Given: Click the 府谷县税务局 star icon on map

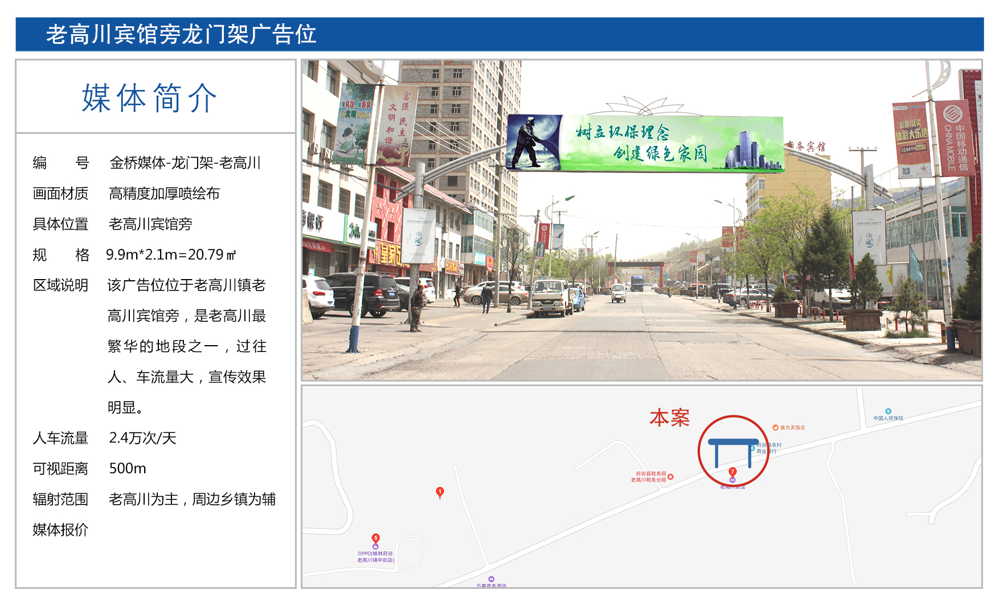Looking at the screenshot, I should click(670, 477).
